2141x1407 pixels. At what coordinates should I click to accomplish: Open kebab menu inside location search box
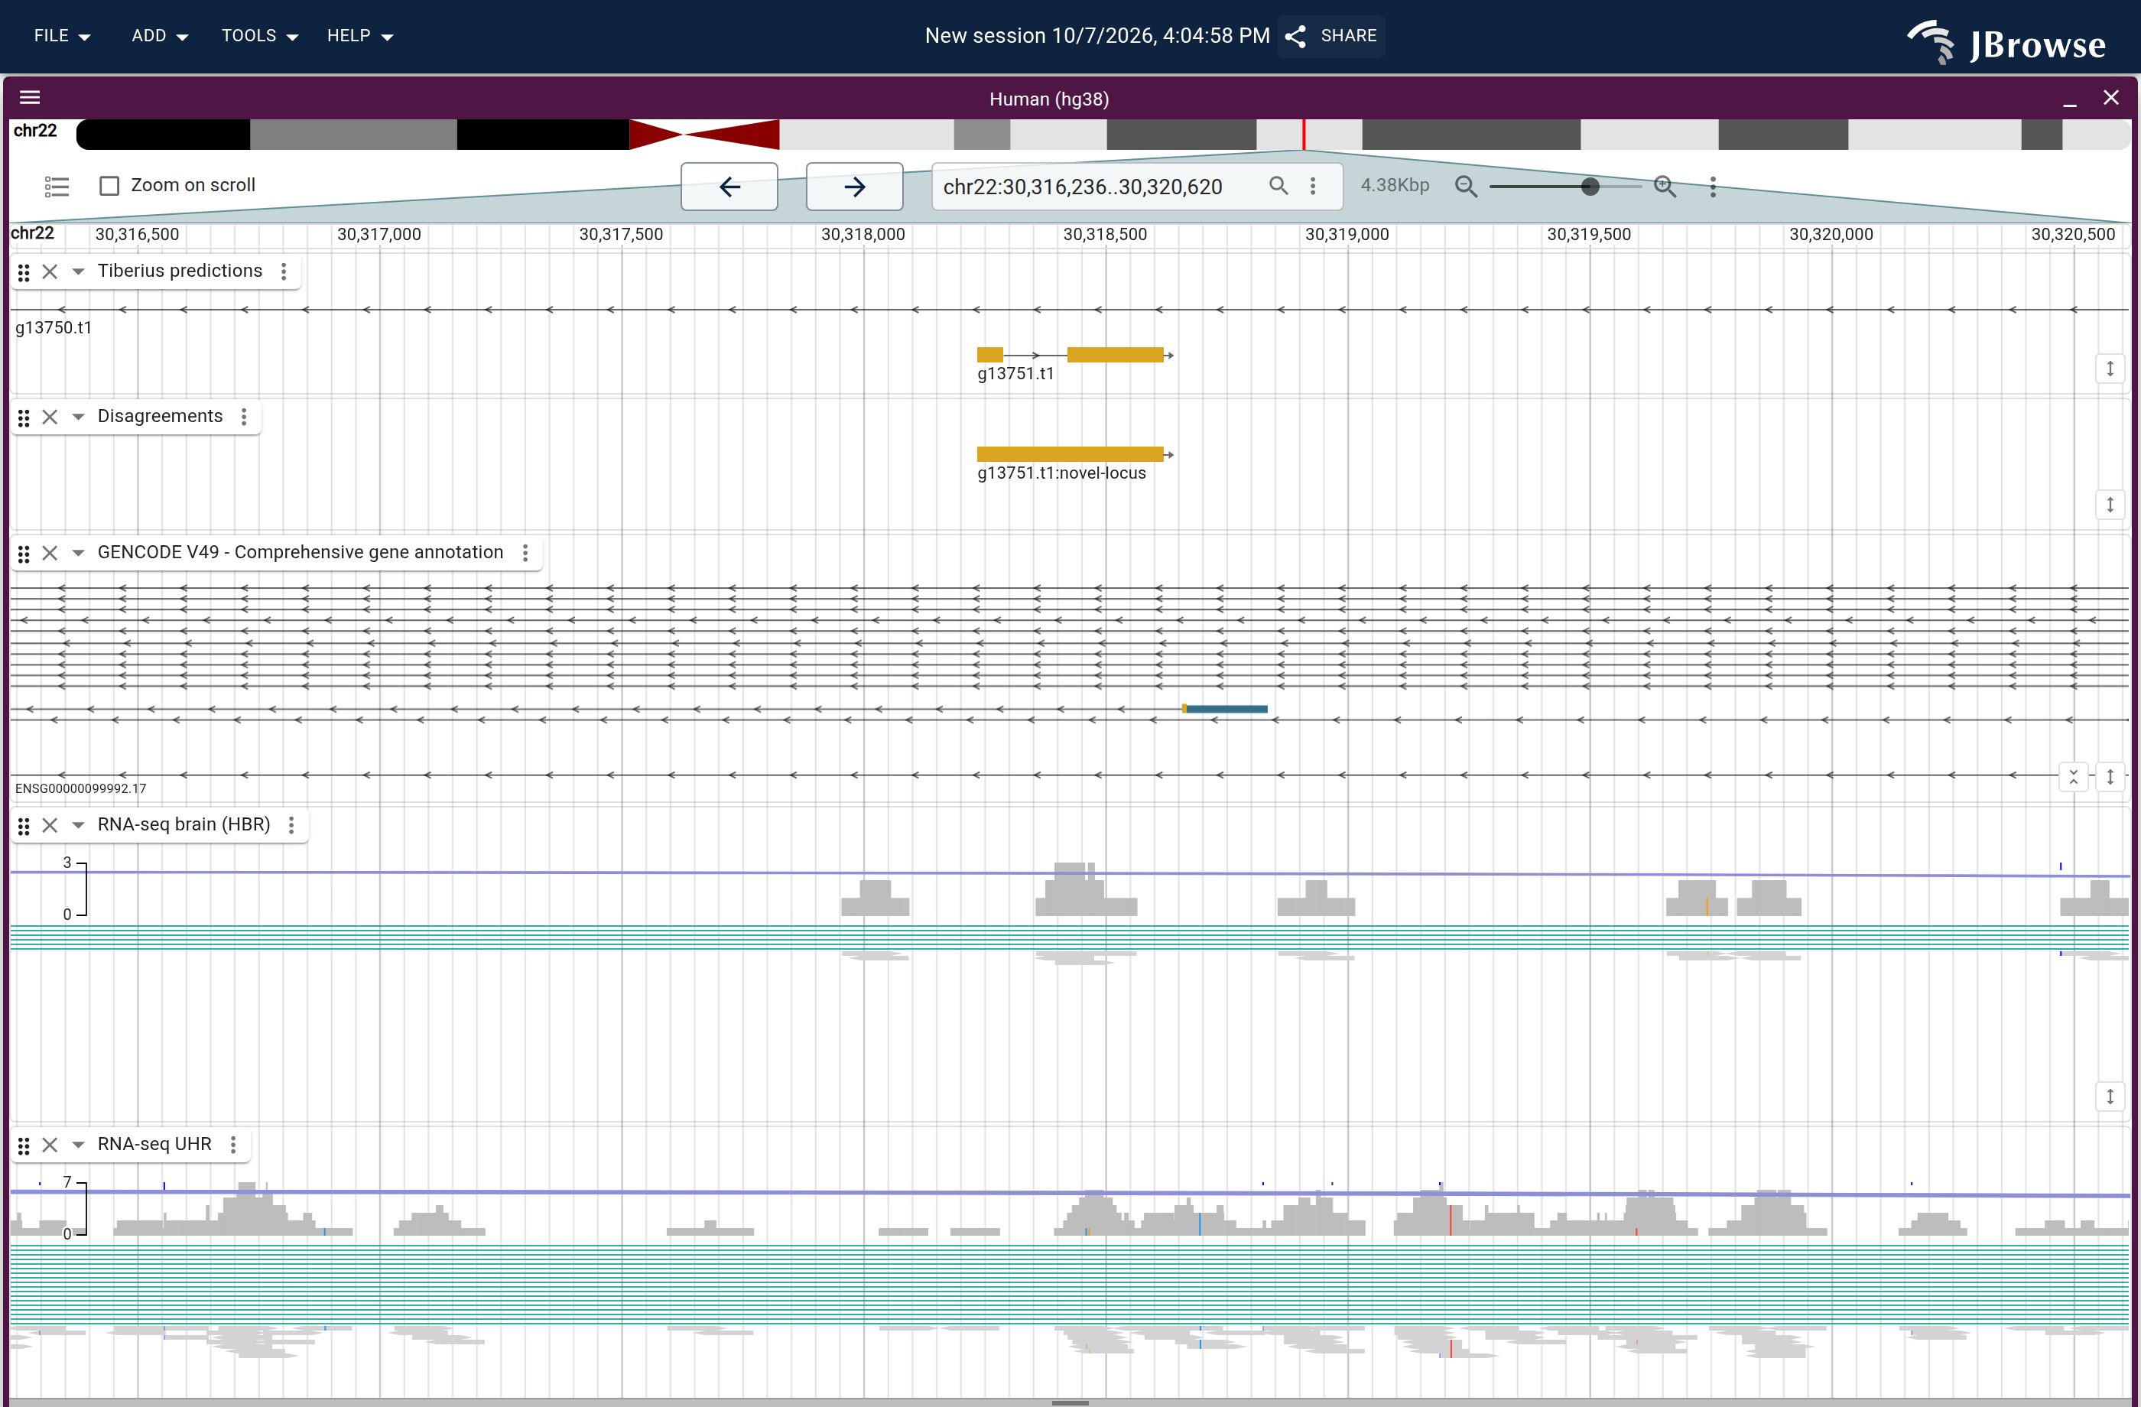click(1314, 185)
